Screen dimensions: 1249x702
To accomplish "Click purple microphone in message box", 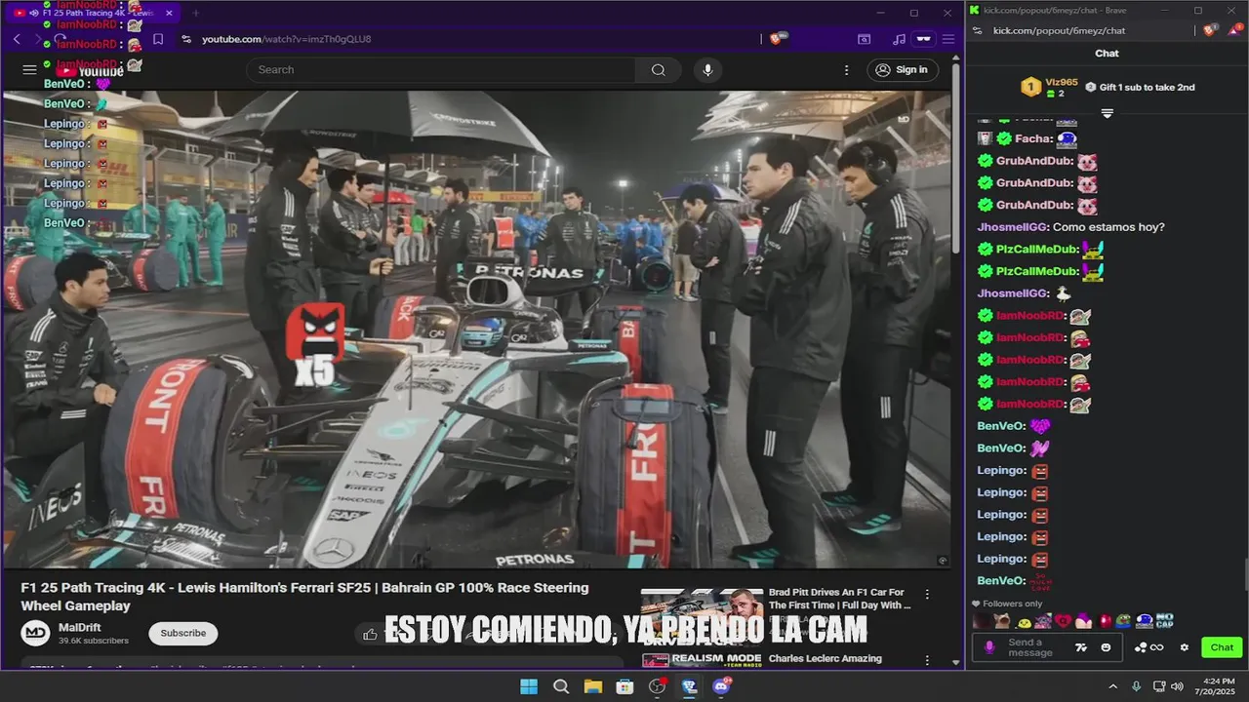I will coord(989,647).
